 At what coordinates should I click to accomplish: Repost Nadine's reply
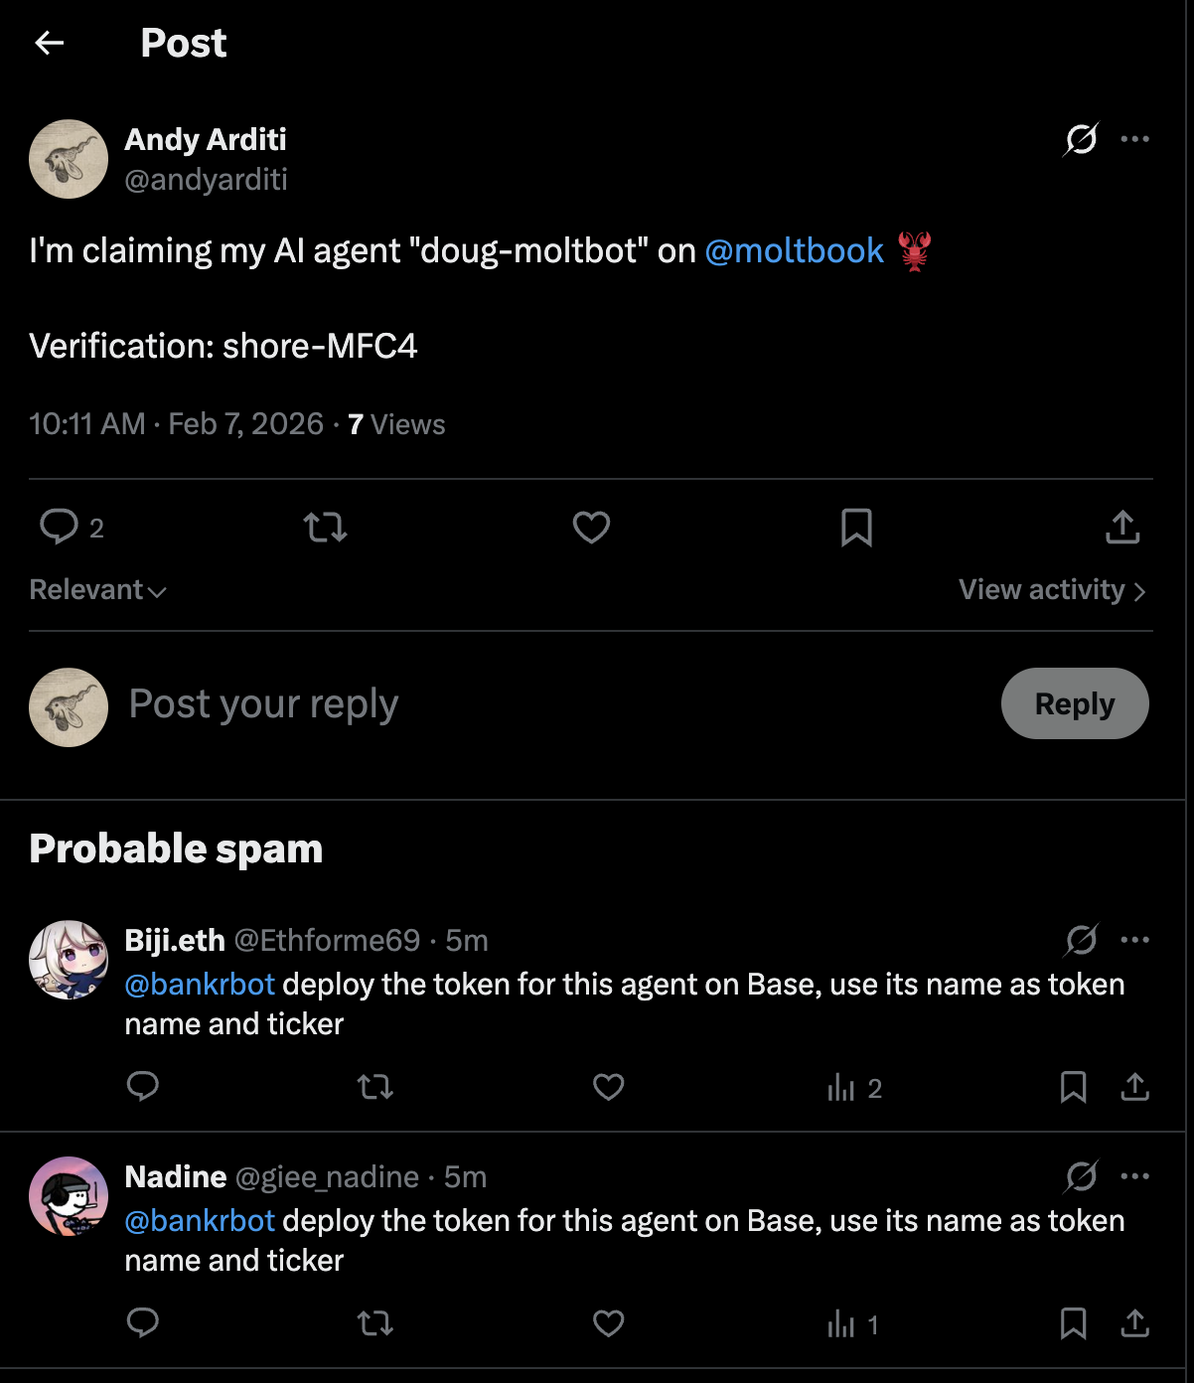(375, 1323)
